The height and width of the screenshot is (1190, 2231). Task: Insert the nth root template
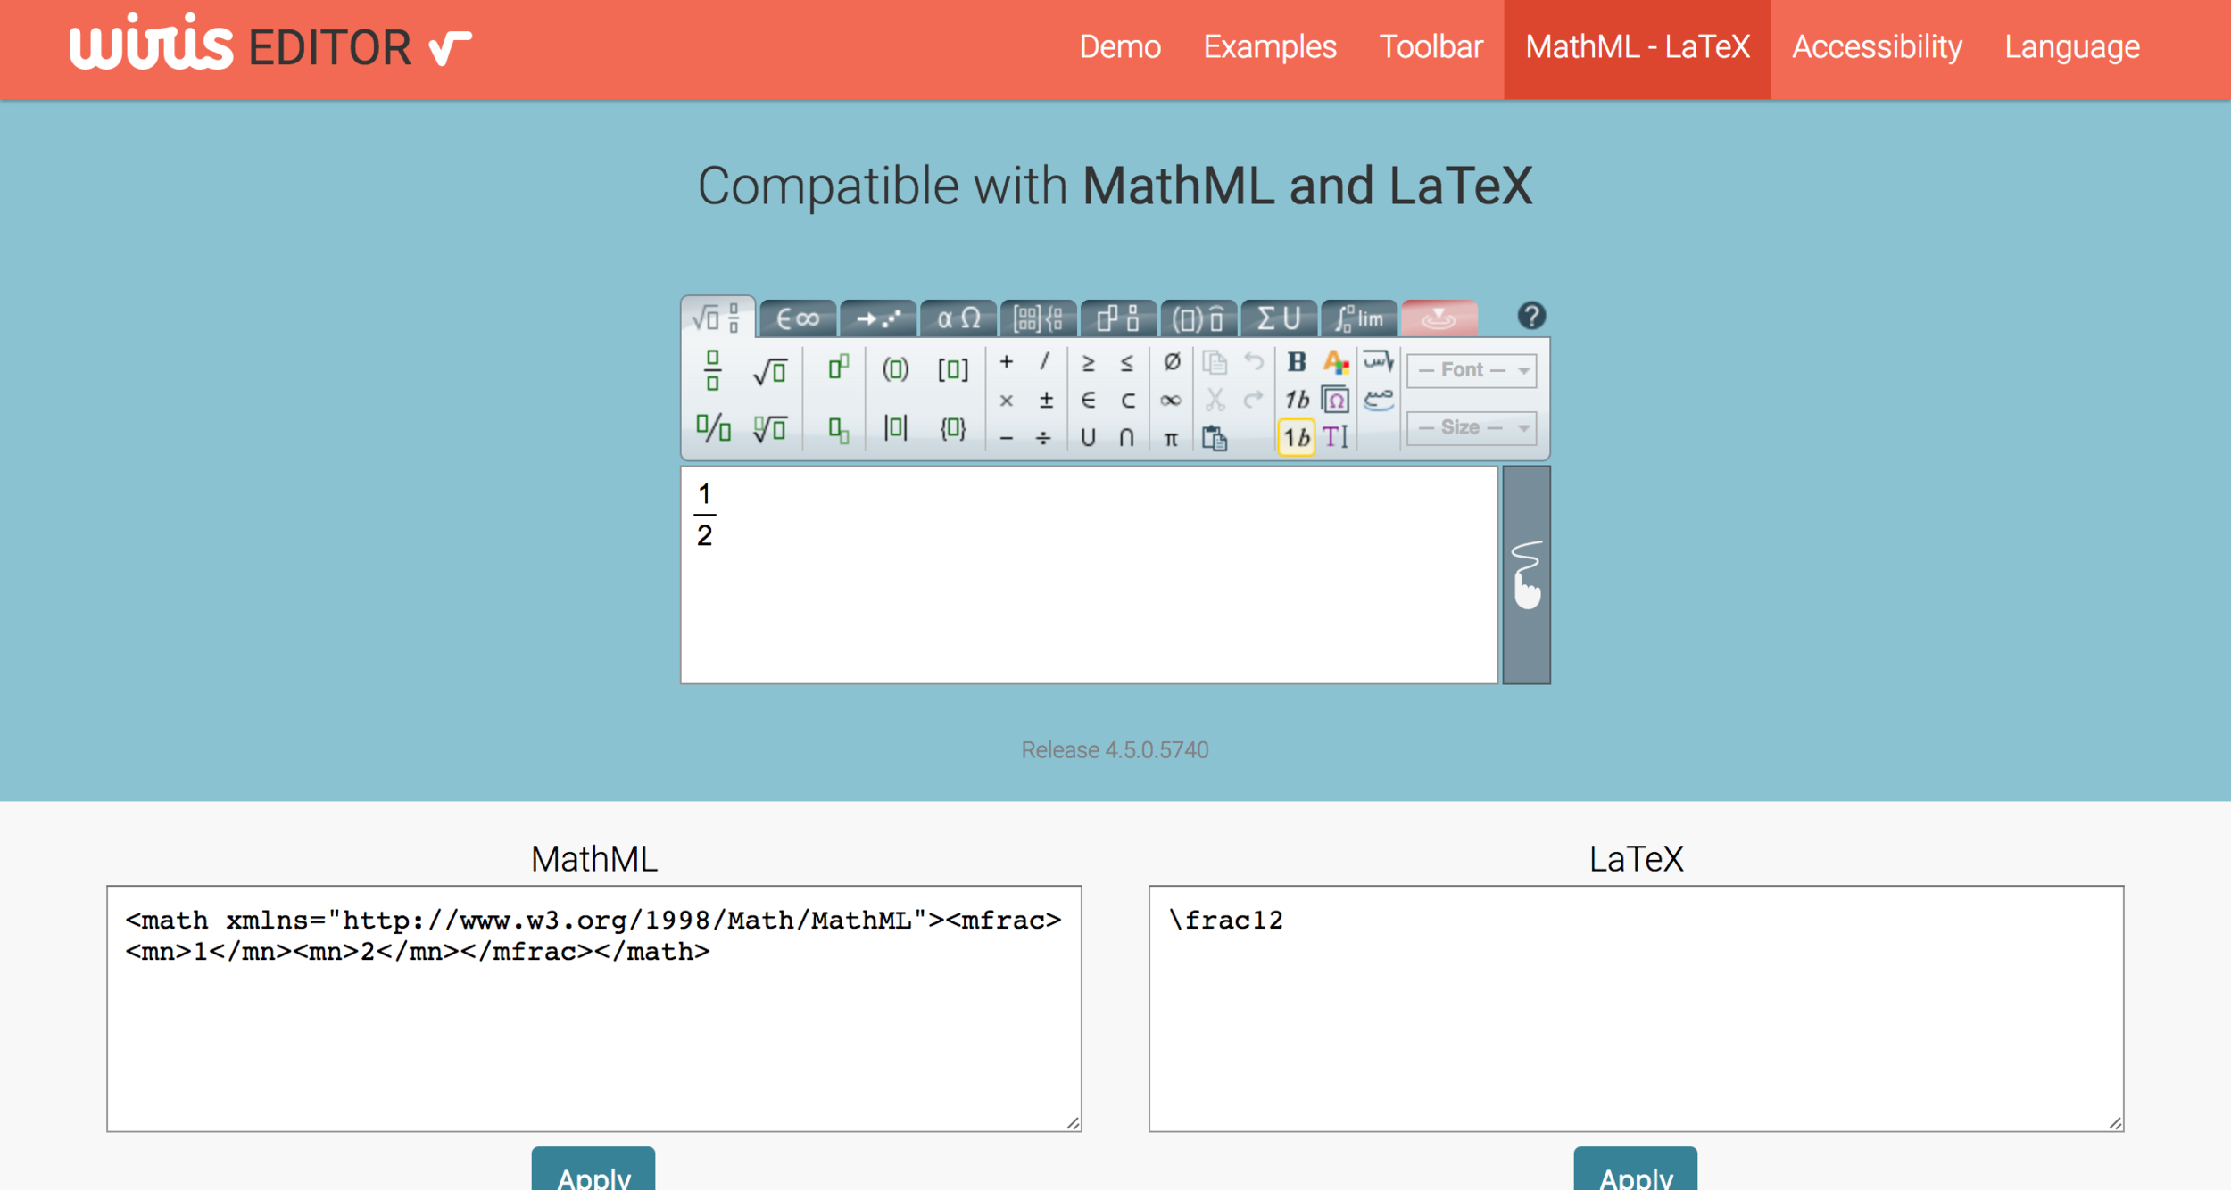769,429
